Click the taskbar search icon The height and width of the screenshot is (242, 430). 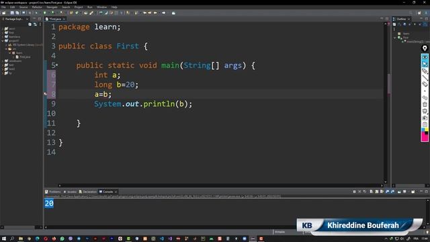pos(12,239)
